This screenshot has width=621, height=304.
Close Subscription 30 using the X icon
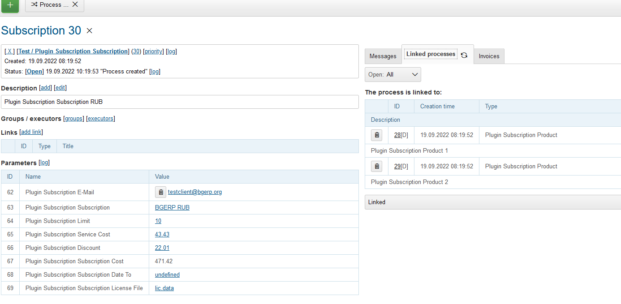click(x=89, y=31)
